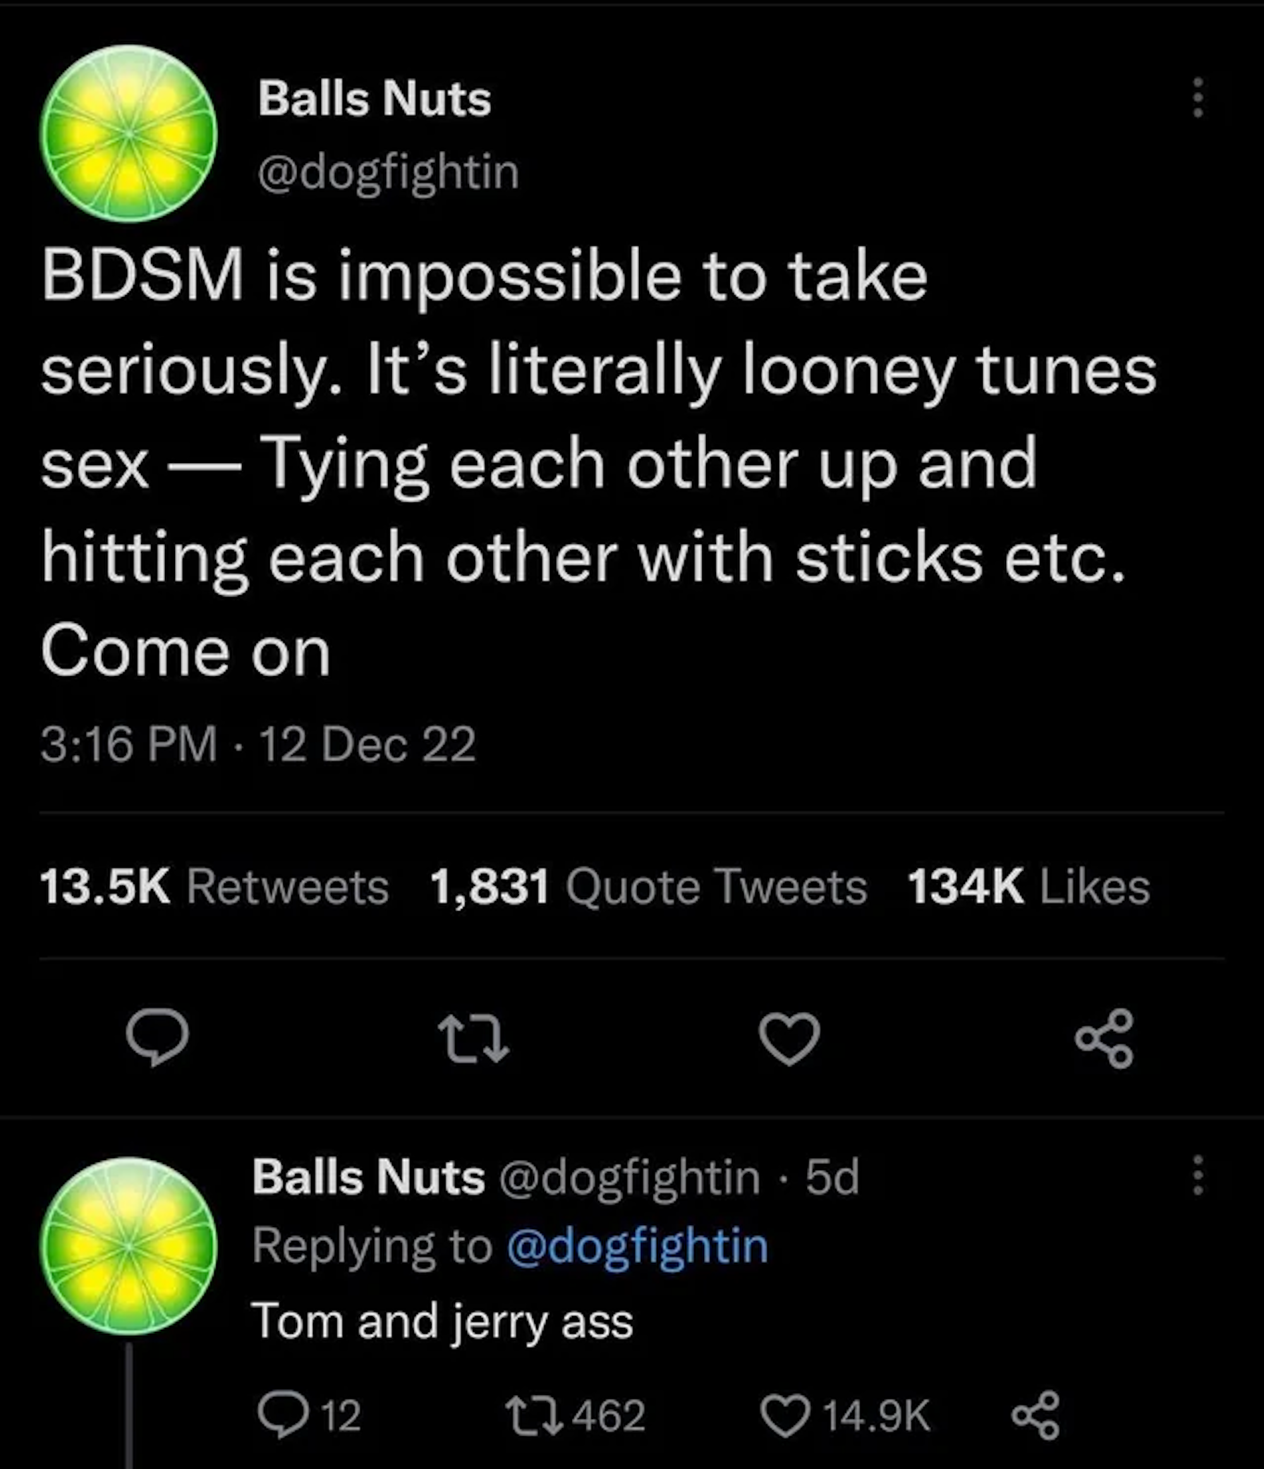Open the reply author's lime profile picture
Viewport: 1264px width, 1469px height.
click(x=128, y=1246)
